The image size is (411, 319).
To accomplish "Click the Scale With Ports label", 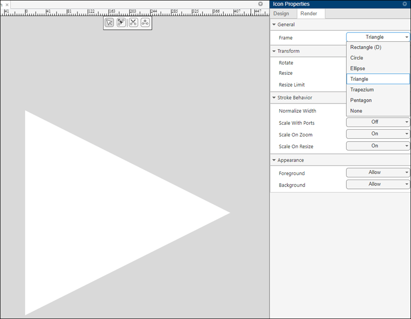I will pos(296,123).
